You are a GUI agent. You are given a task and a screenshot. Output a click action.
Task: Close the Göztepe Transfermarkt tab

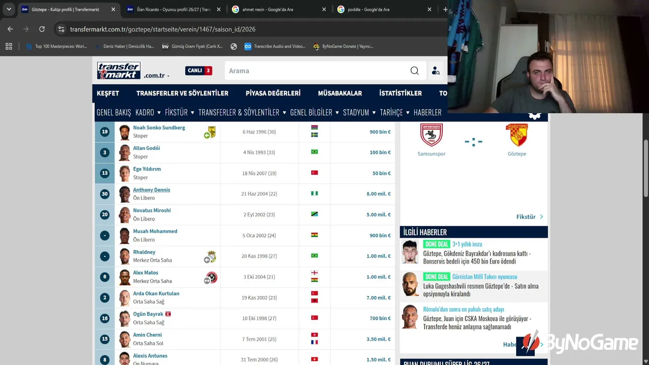pos(113,9)
